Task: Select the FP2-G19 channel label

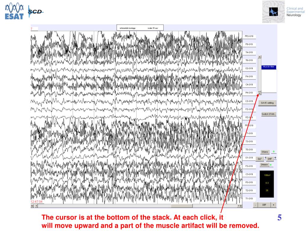Action: coord(249,36)
